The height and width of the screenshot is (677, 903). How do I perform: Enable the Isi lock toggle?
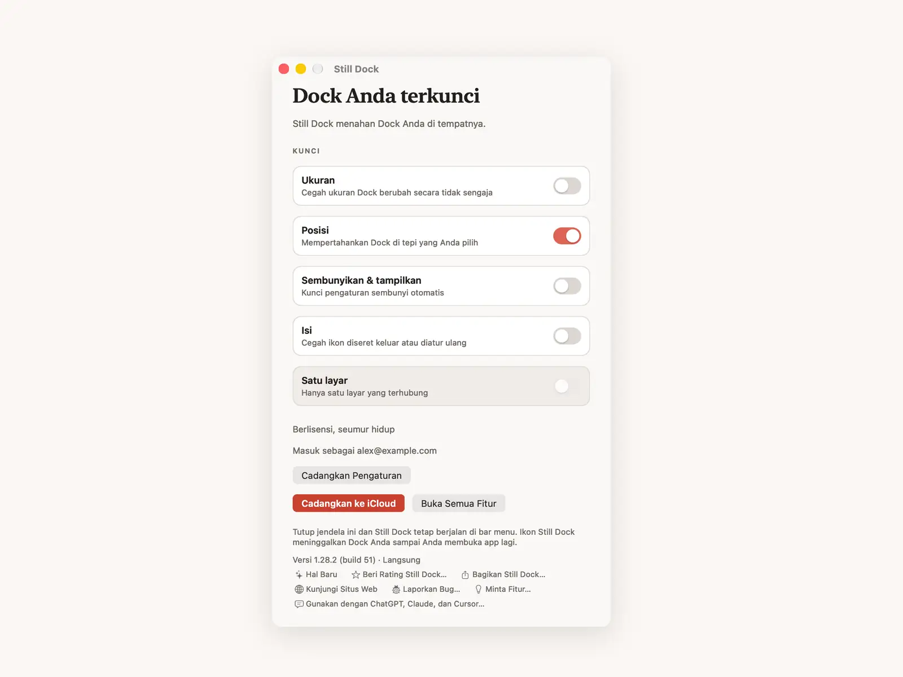point(567,336)
